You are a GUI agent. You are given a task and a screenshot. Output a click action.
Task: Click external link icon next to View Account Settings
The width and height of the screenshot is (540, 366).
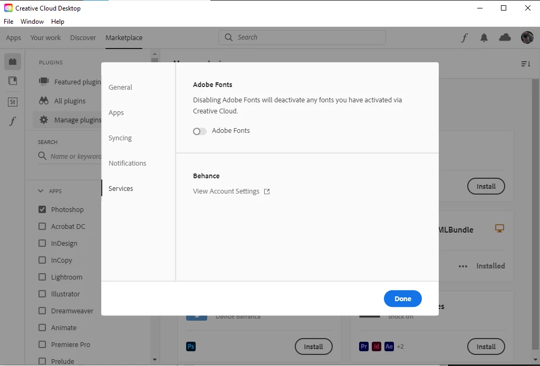click(x=267, y=191)
